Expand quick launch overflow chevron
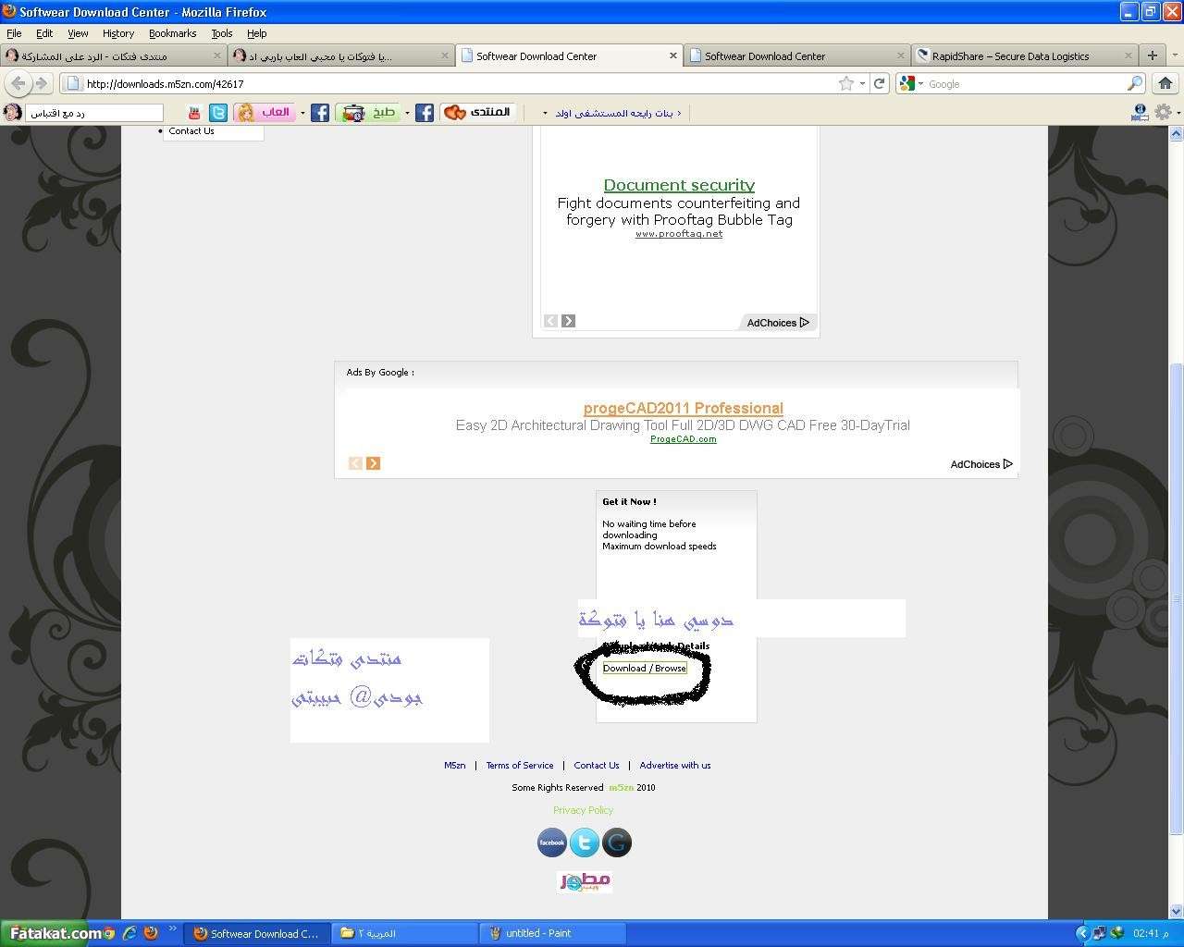 point(172,929)
